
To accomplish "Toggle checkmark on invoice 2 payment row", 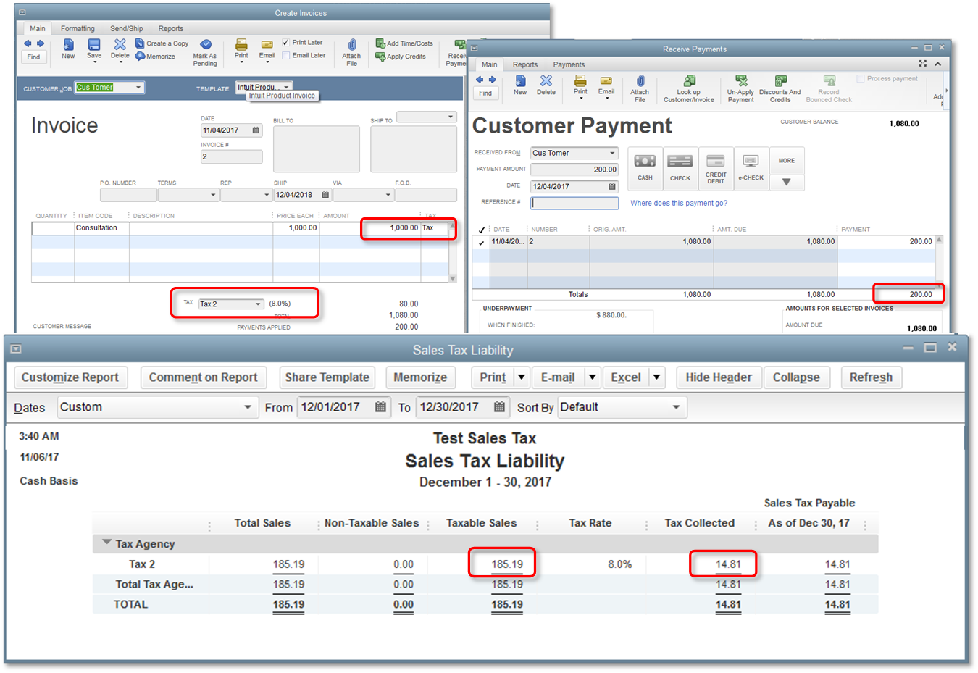I will pos(482,243).
